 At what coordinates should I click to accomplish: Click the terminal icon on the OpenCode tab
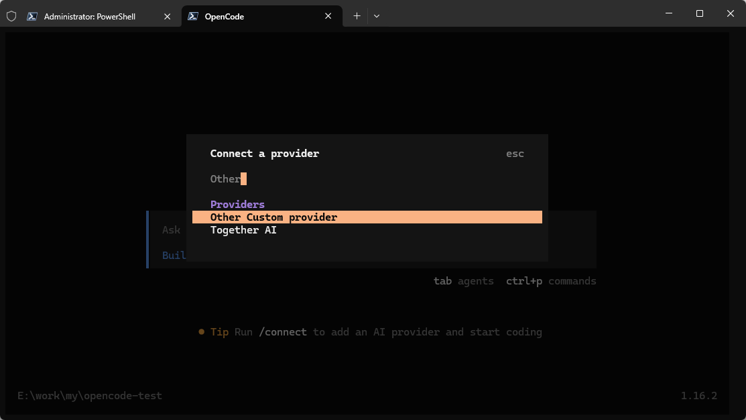(x=192, y=16)
